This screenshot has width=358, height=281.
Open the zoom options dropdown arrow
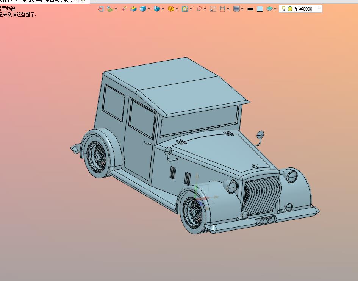[x=191, y=9]
